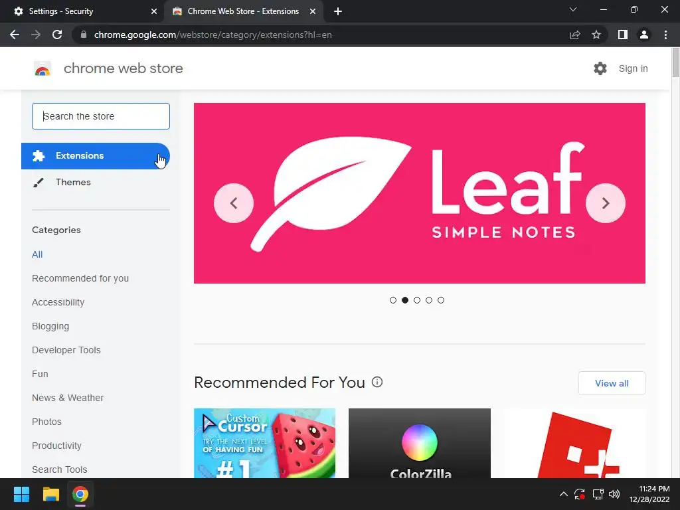
Task: Open the ColorZilla extension card
Action: point(420,443)
